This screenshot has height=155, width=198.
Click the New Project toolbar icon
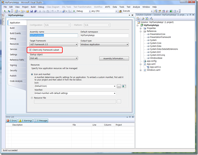(16, 11)
